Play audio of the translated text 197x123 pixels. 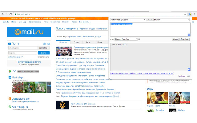tap(189, 70)
